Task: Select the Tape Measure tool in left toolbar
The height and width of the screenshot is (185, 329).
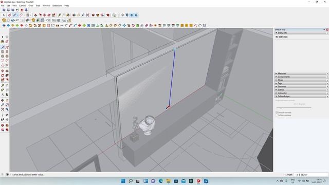Action: click(3, 86)
